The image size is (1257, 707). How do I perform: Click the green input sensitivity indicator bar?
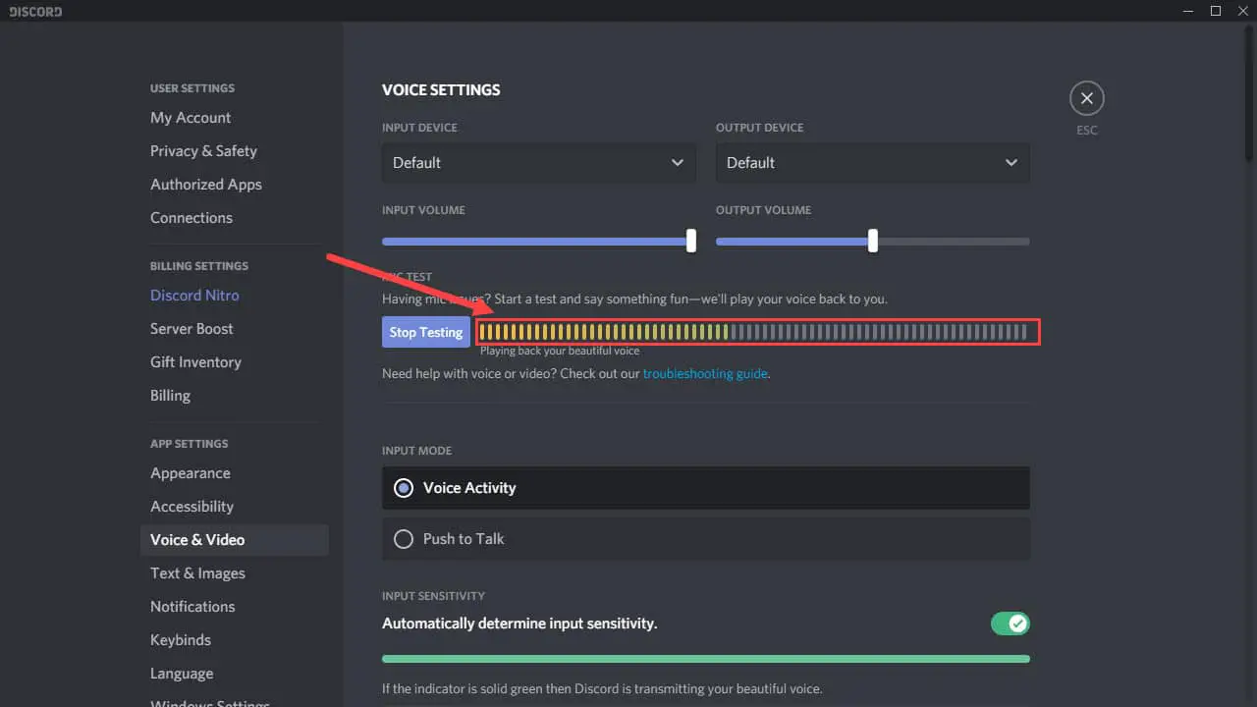coord(706,659)
